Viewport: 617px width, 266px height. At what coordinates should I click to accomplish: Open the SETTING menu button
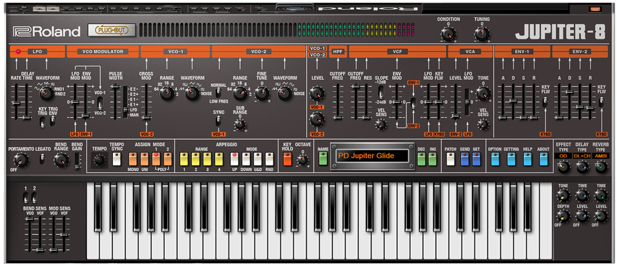coord(511,159)
